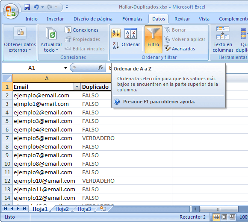
Task: Go to first sheet tab arrow
Action: 6,209
